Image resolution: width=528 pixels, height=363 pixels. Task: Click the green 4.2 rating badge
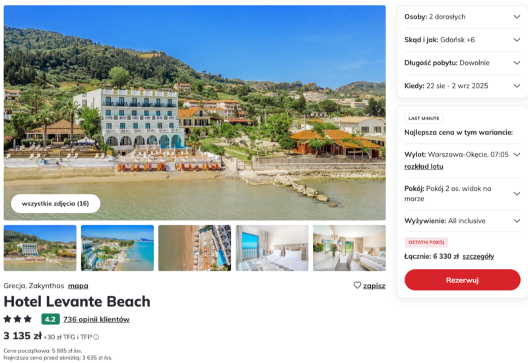click(51, 319)
